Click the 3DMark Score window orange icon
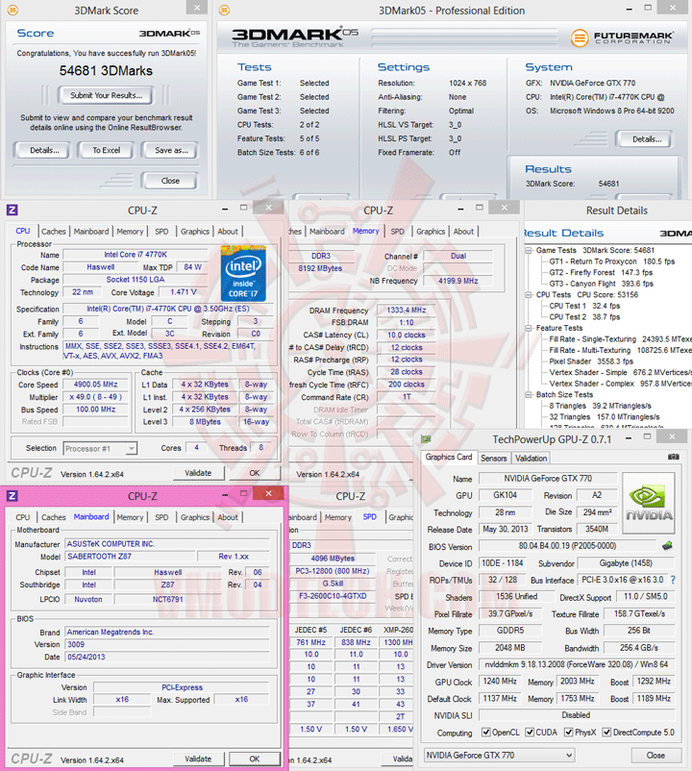This screenshot has height=771, width=692. 13,10
